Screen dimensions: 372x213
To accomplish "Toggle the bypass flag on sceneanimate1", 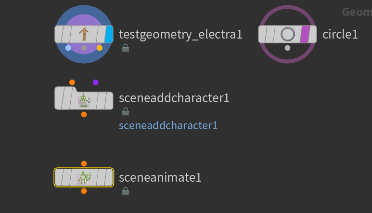I will (58, 178).
